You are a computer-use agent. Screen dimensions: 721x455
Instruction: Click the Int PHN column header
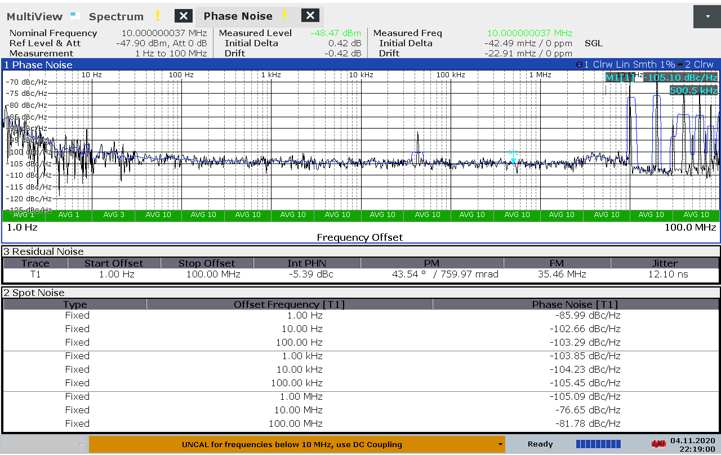[x=306, y=263]
